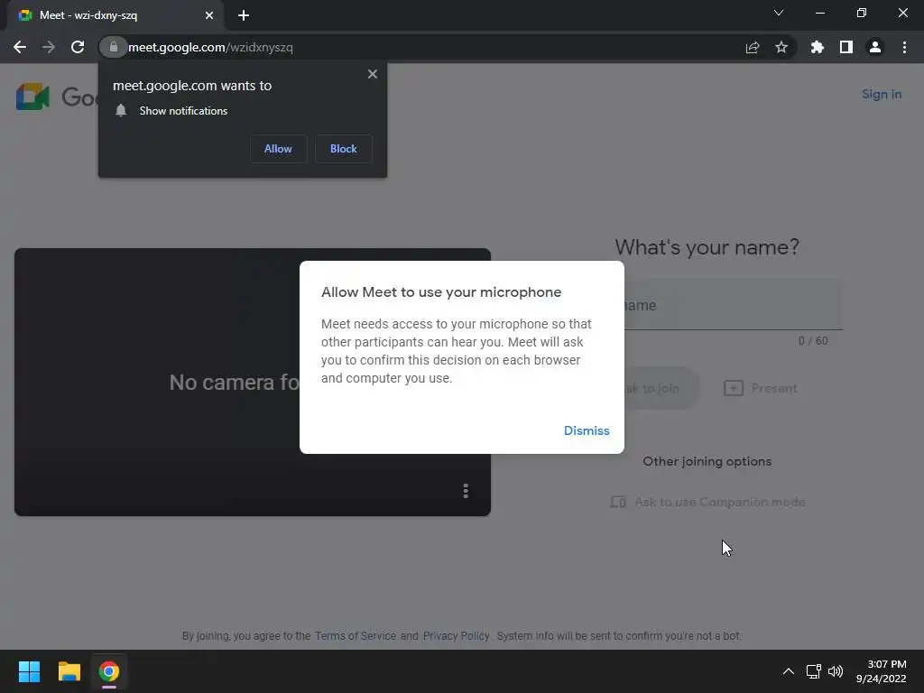The width and height of the screenshot is (924, 693).
Task: Open Chrome three-dot menu
Action: 904,47
